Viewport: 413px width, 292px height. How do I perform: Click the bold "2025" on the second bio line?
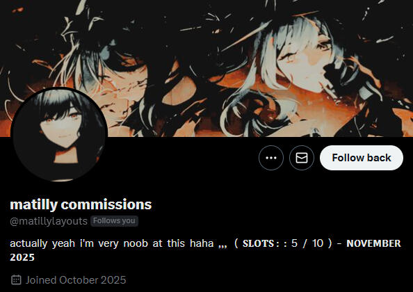[22, 257]
